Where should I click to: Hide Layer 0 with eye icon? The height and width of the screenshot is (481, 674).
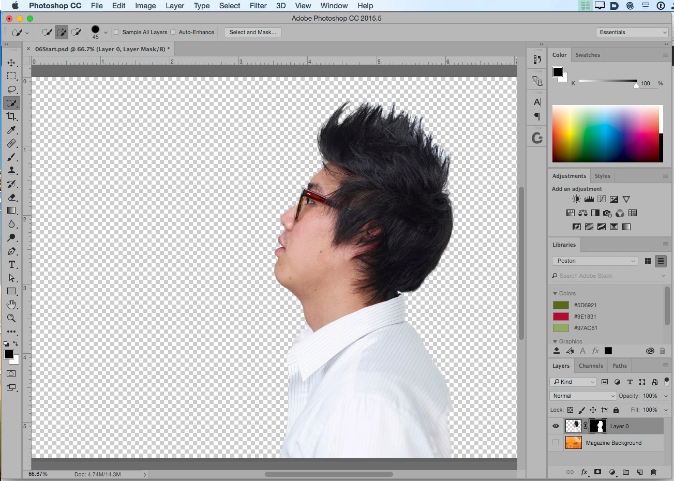point(556,426)
